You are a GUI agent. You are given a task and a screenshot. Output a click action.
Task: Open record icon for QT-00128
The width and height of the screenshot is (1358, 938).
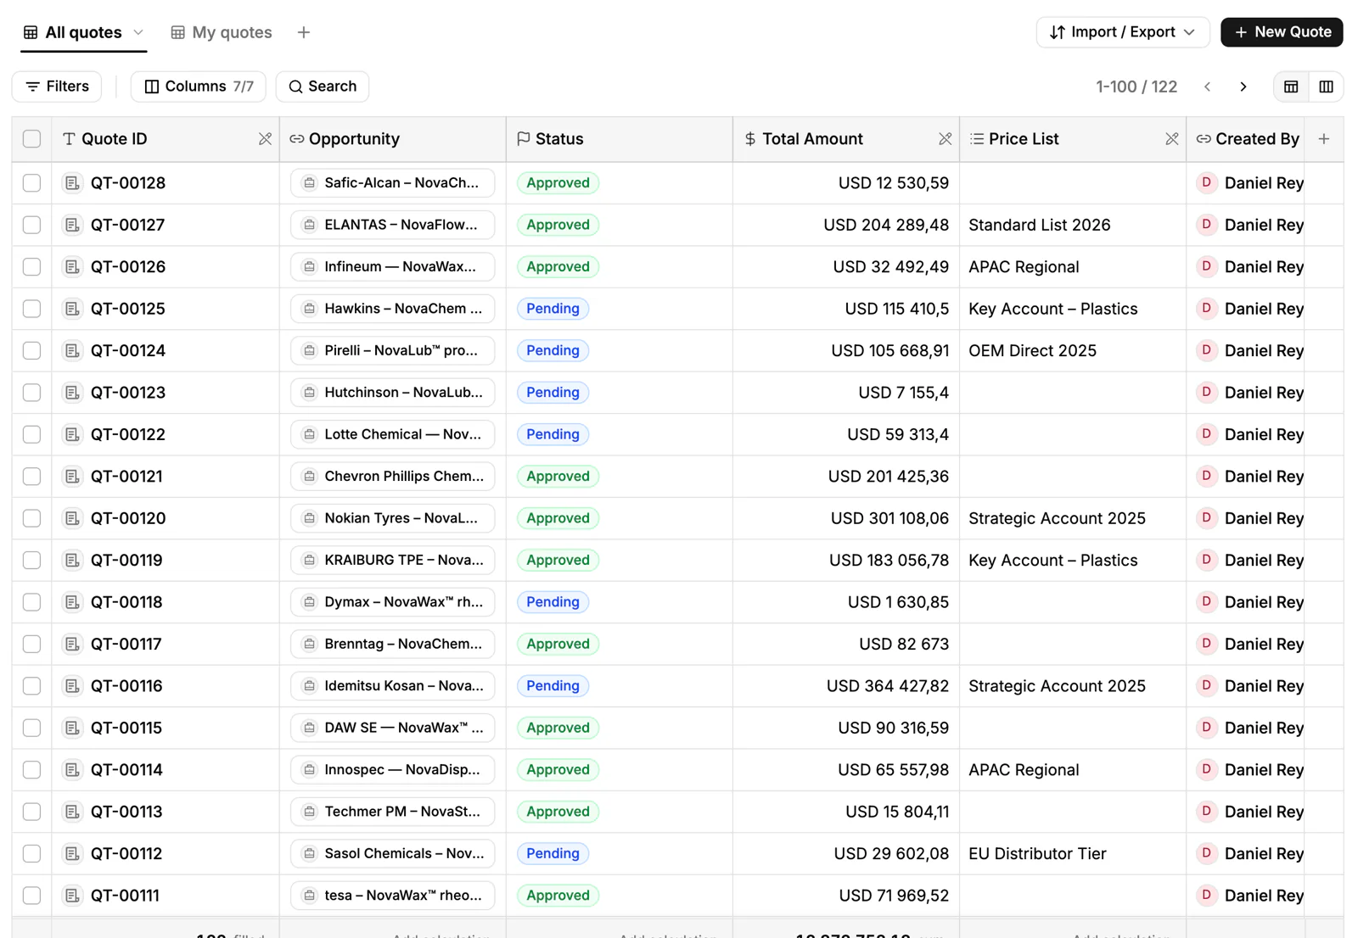click(72, 183)
